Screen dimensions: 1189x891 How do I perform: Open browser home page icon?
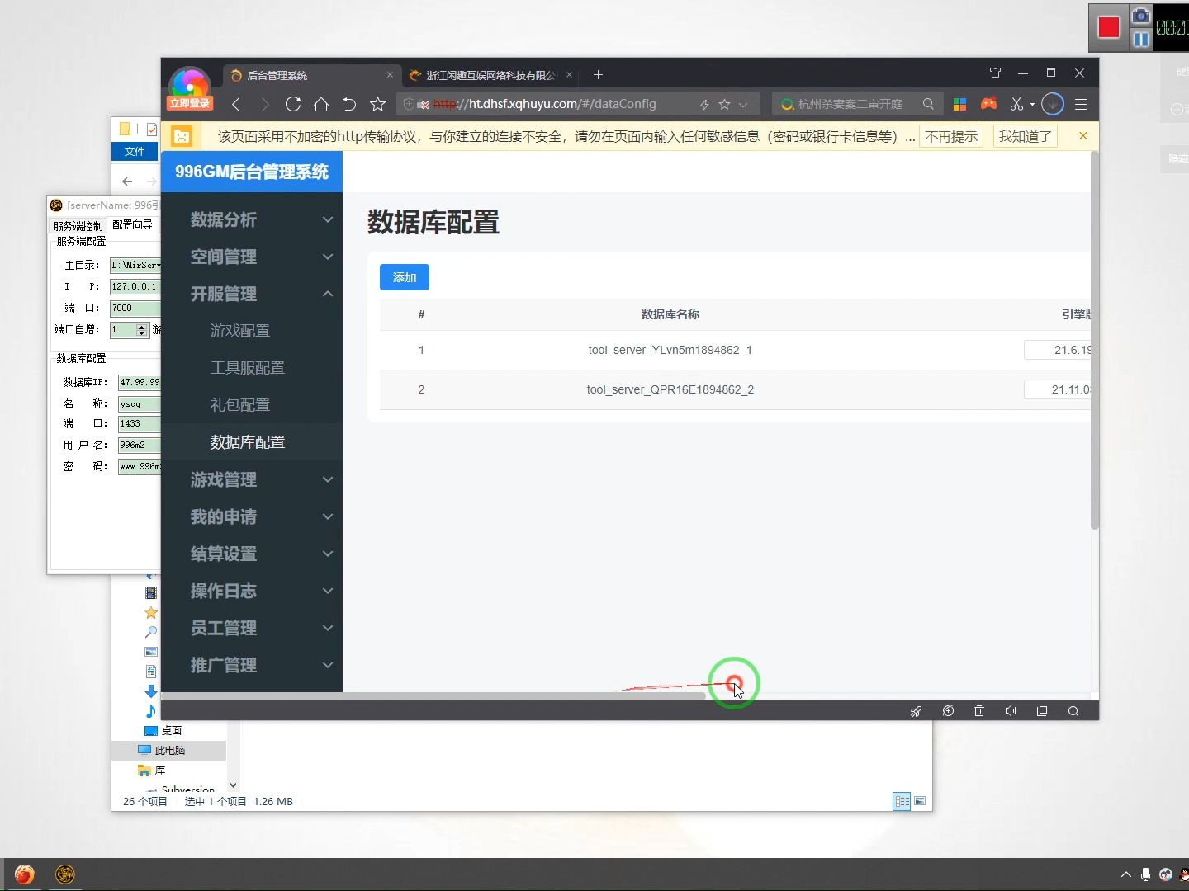tap(321, 104)
